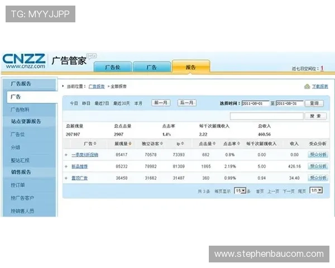Switch to the 广告 top tab

(152, 67)
